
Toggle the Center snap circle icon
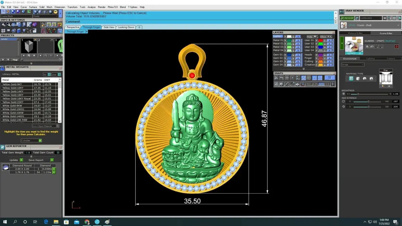point(309,78)
